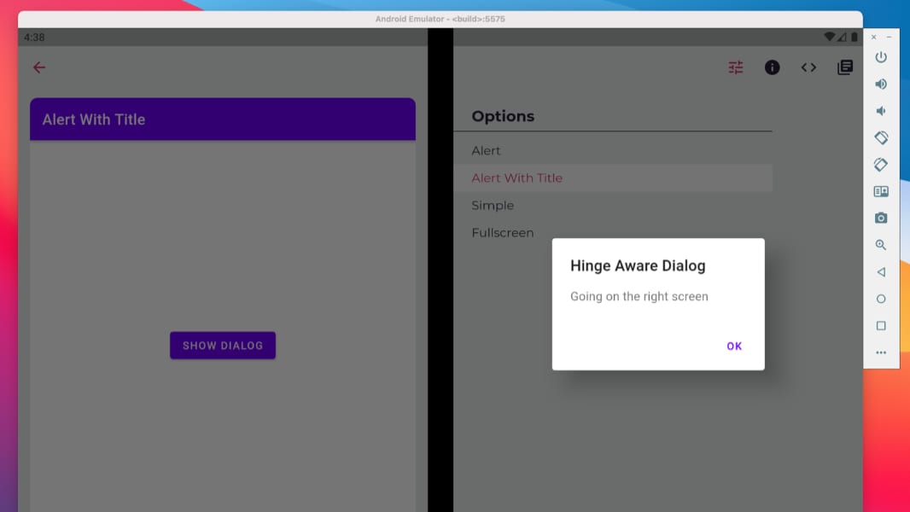Rotate the emulator left
Viewport: 910px width, 512px height.
click(881, 137)
